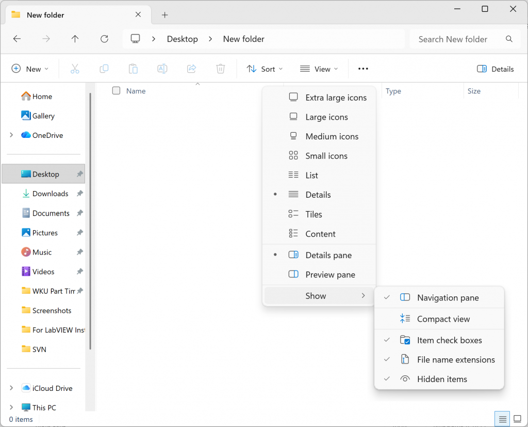528x427 pixels.
Task: Click the Delete trash can icon
Action: (221, 69)
